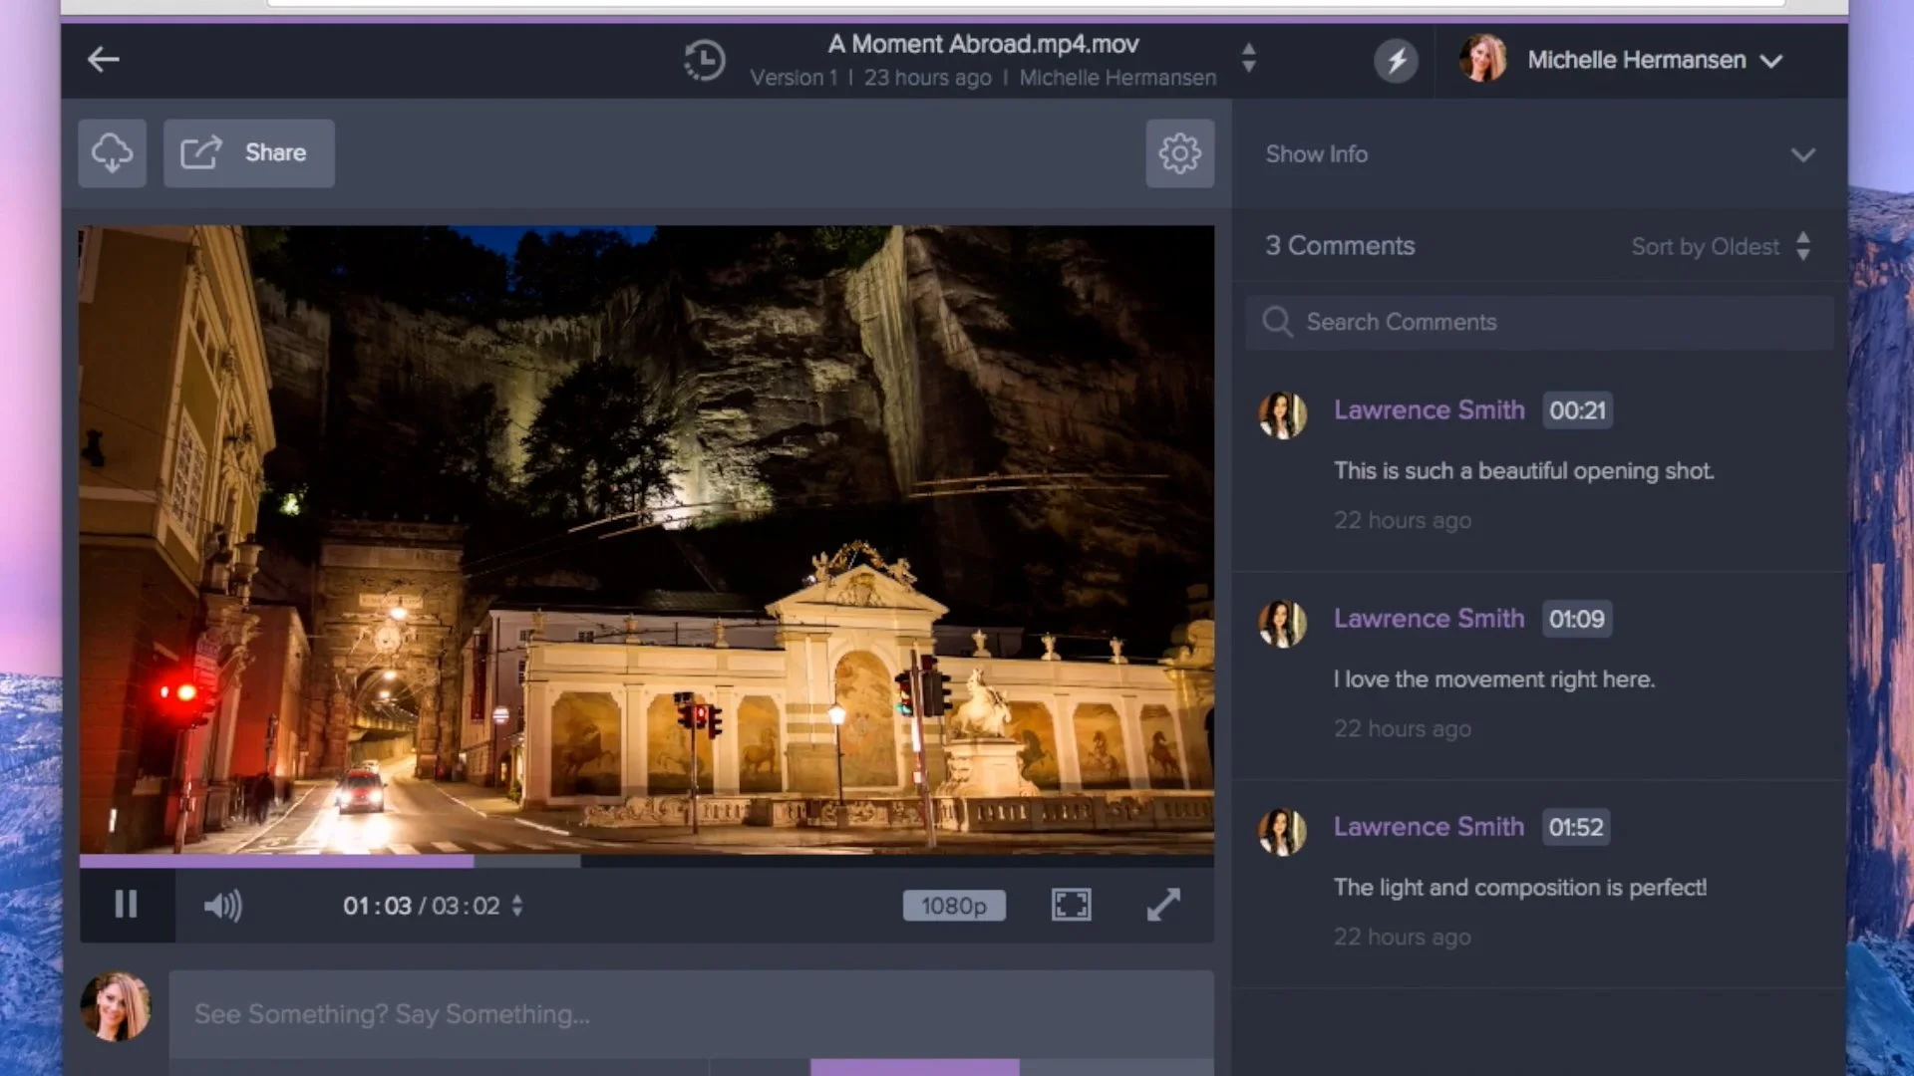The height and width of the screenshot is (1076, 1914).
Task: Click the file title A Moment Abroad.mp4.mov
Action: [x=983, y=44]
